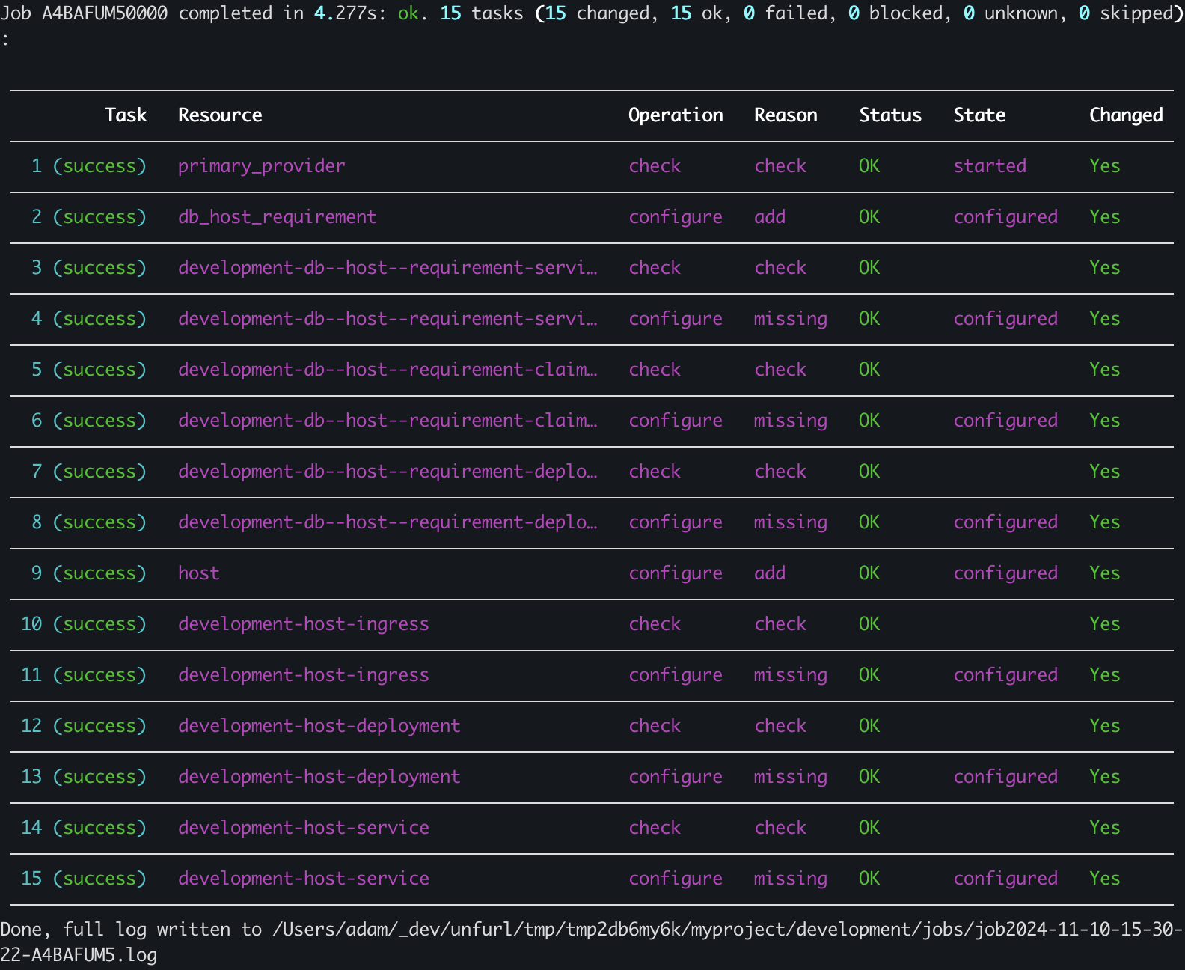The width and height of the screenshot is (1185, 970).
Task: Click the truncated requirement-servi resource in task 3
Action: (x=388, y=268)
